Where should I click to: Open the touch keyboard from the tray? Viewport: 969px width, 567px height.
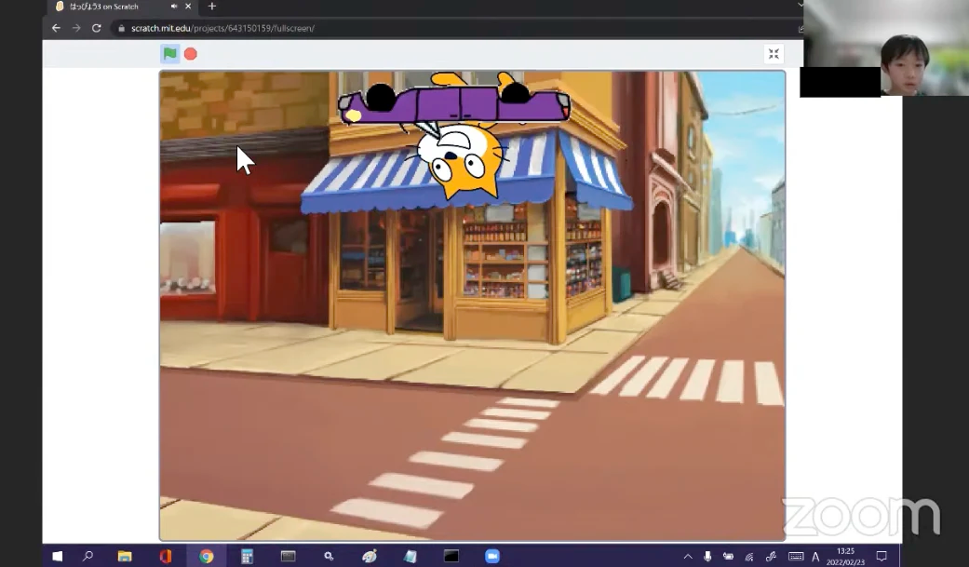coord(796,557)
